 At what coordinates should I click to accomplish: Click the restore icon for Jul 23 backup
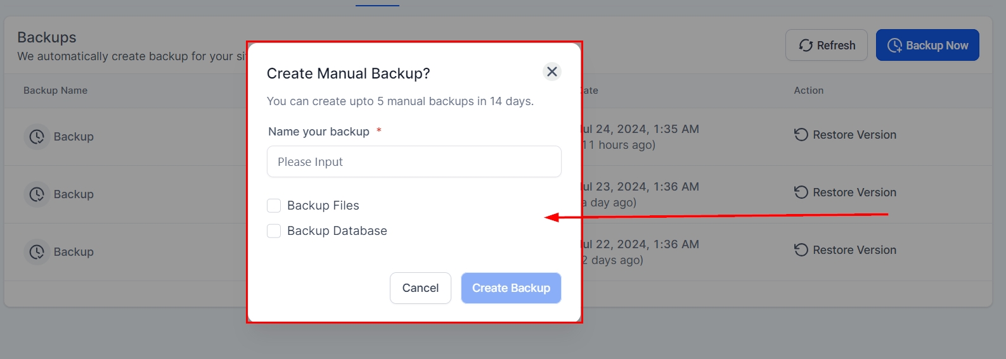pos(801,192)
